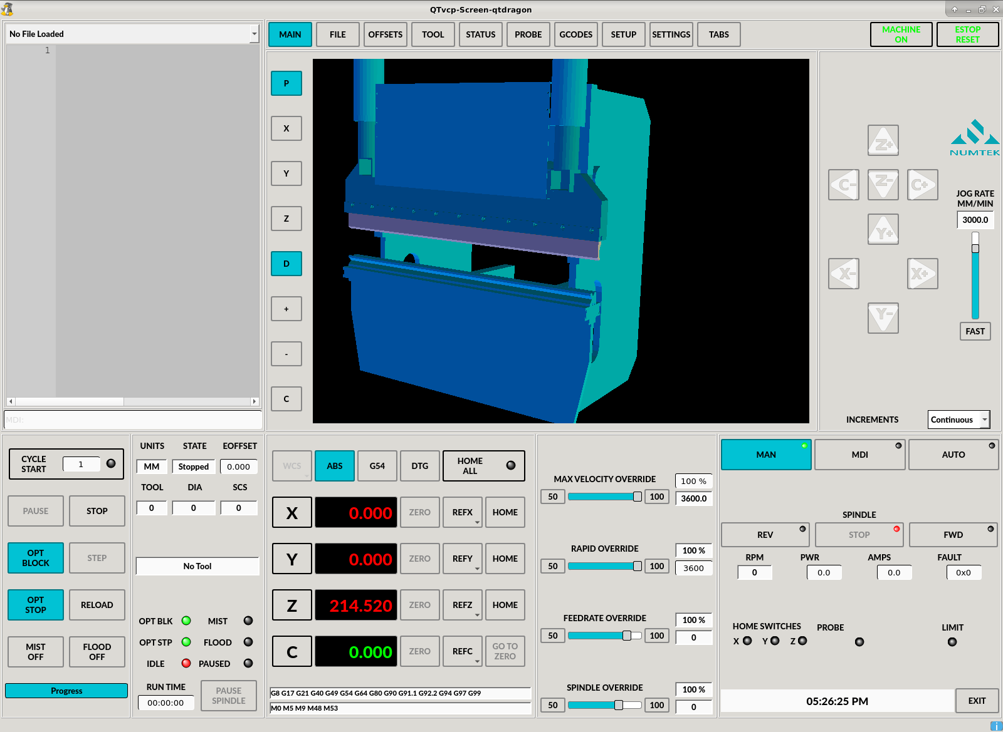Enable MAN manual mode
Viewport: 1003px width, 732px height.
click(x=766, y=455)
